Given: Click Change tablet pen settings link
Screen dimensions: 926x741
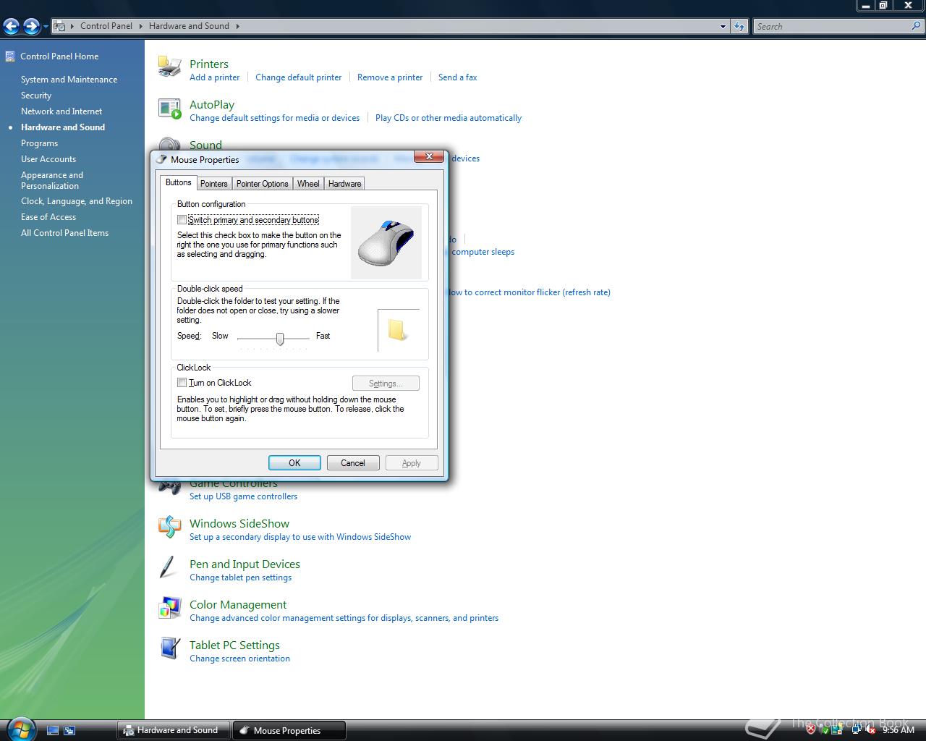Looking at the screenshot, I should click(240, 577).
